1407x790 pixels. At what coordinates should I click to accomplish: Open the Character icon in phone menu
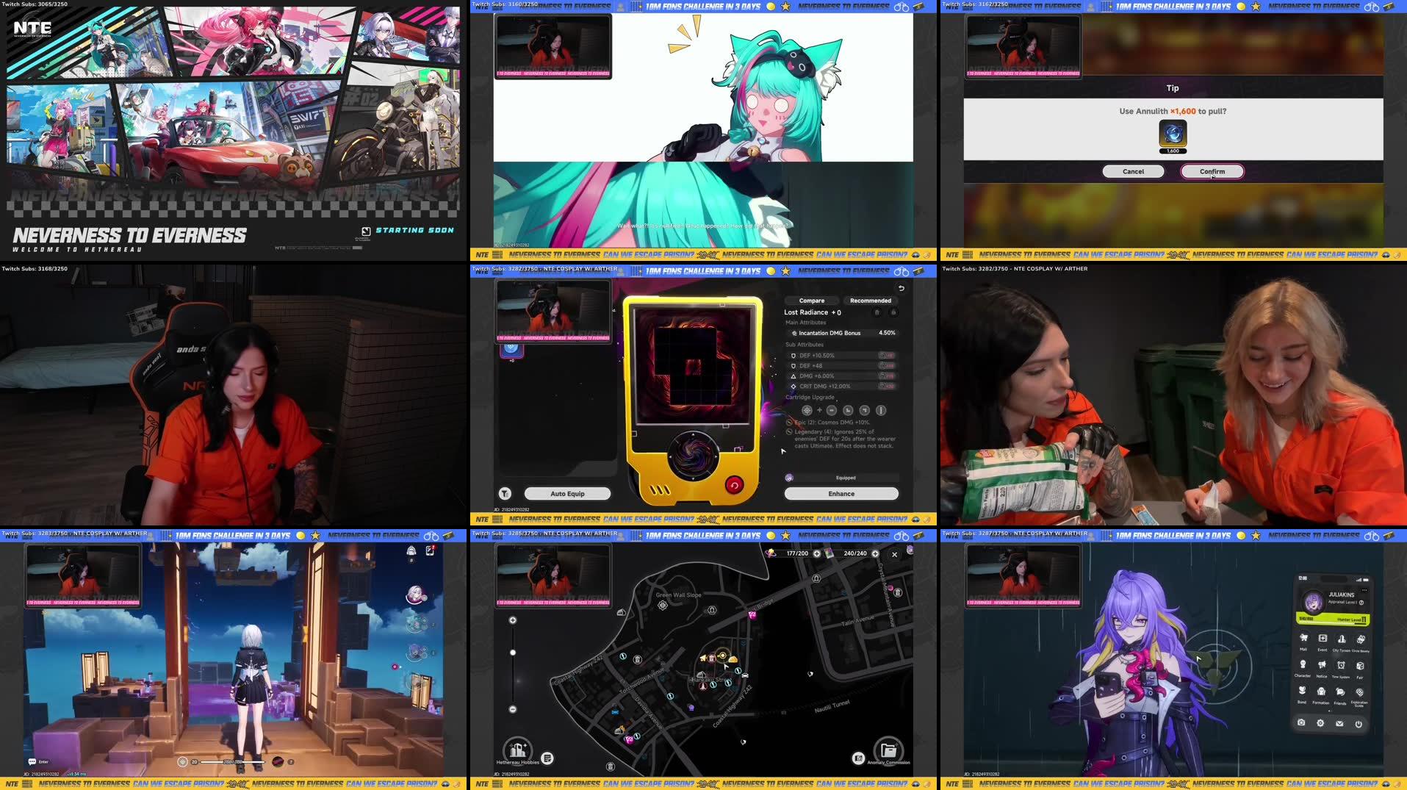pyautogui.click(x=1303, y=665)
